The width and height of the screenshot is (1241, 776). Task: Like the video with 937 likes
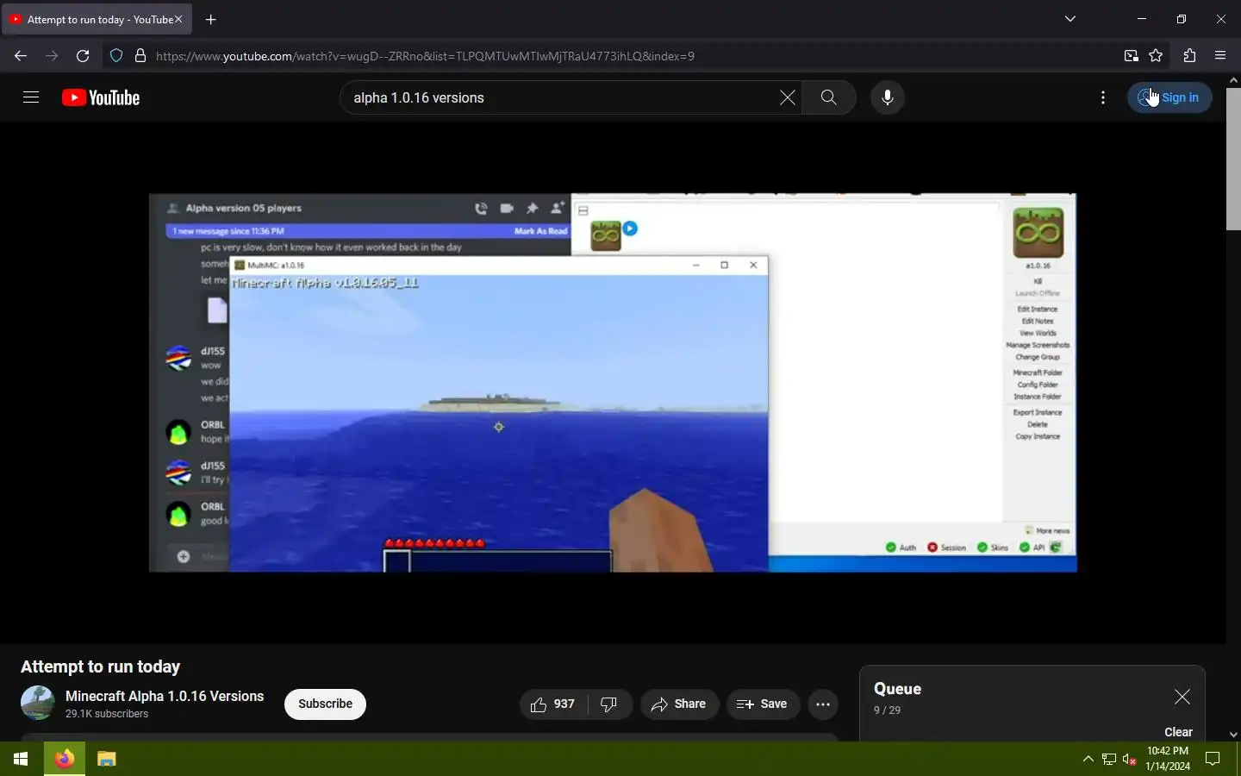point(553,704)
